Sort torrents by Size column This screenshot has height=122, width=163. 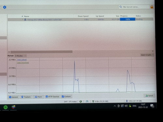(118, 16)
